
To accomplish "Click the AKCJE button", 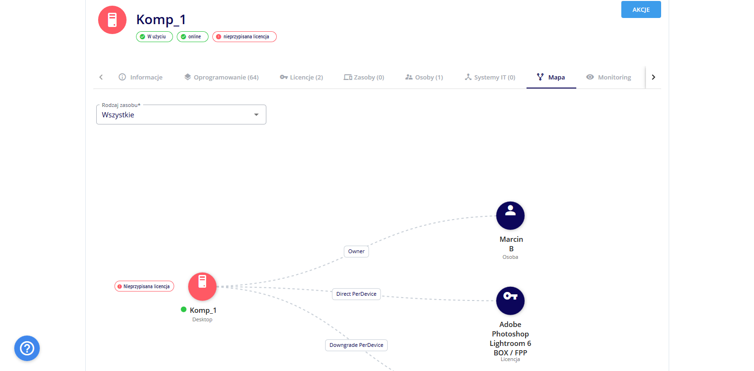I will pyautogui.click(x=641, y=9).
